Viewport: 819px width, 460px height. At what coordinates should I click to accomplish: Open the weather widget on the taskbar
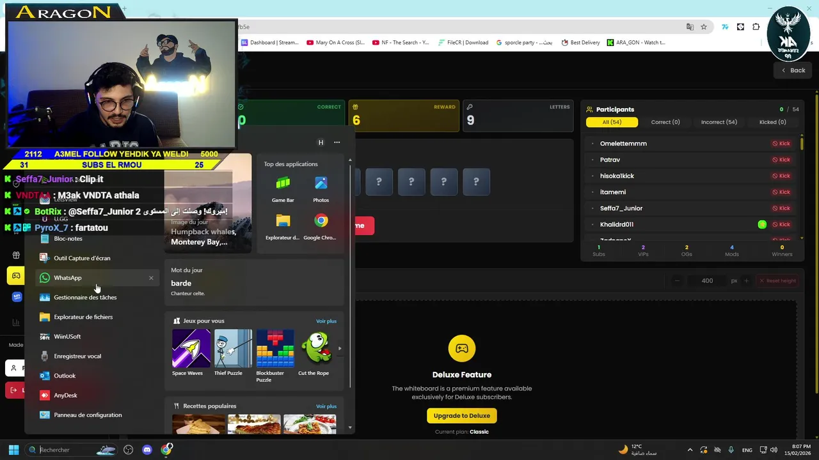click(637, 450)
